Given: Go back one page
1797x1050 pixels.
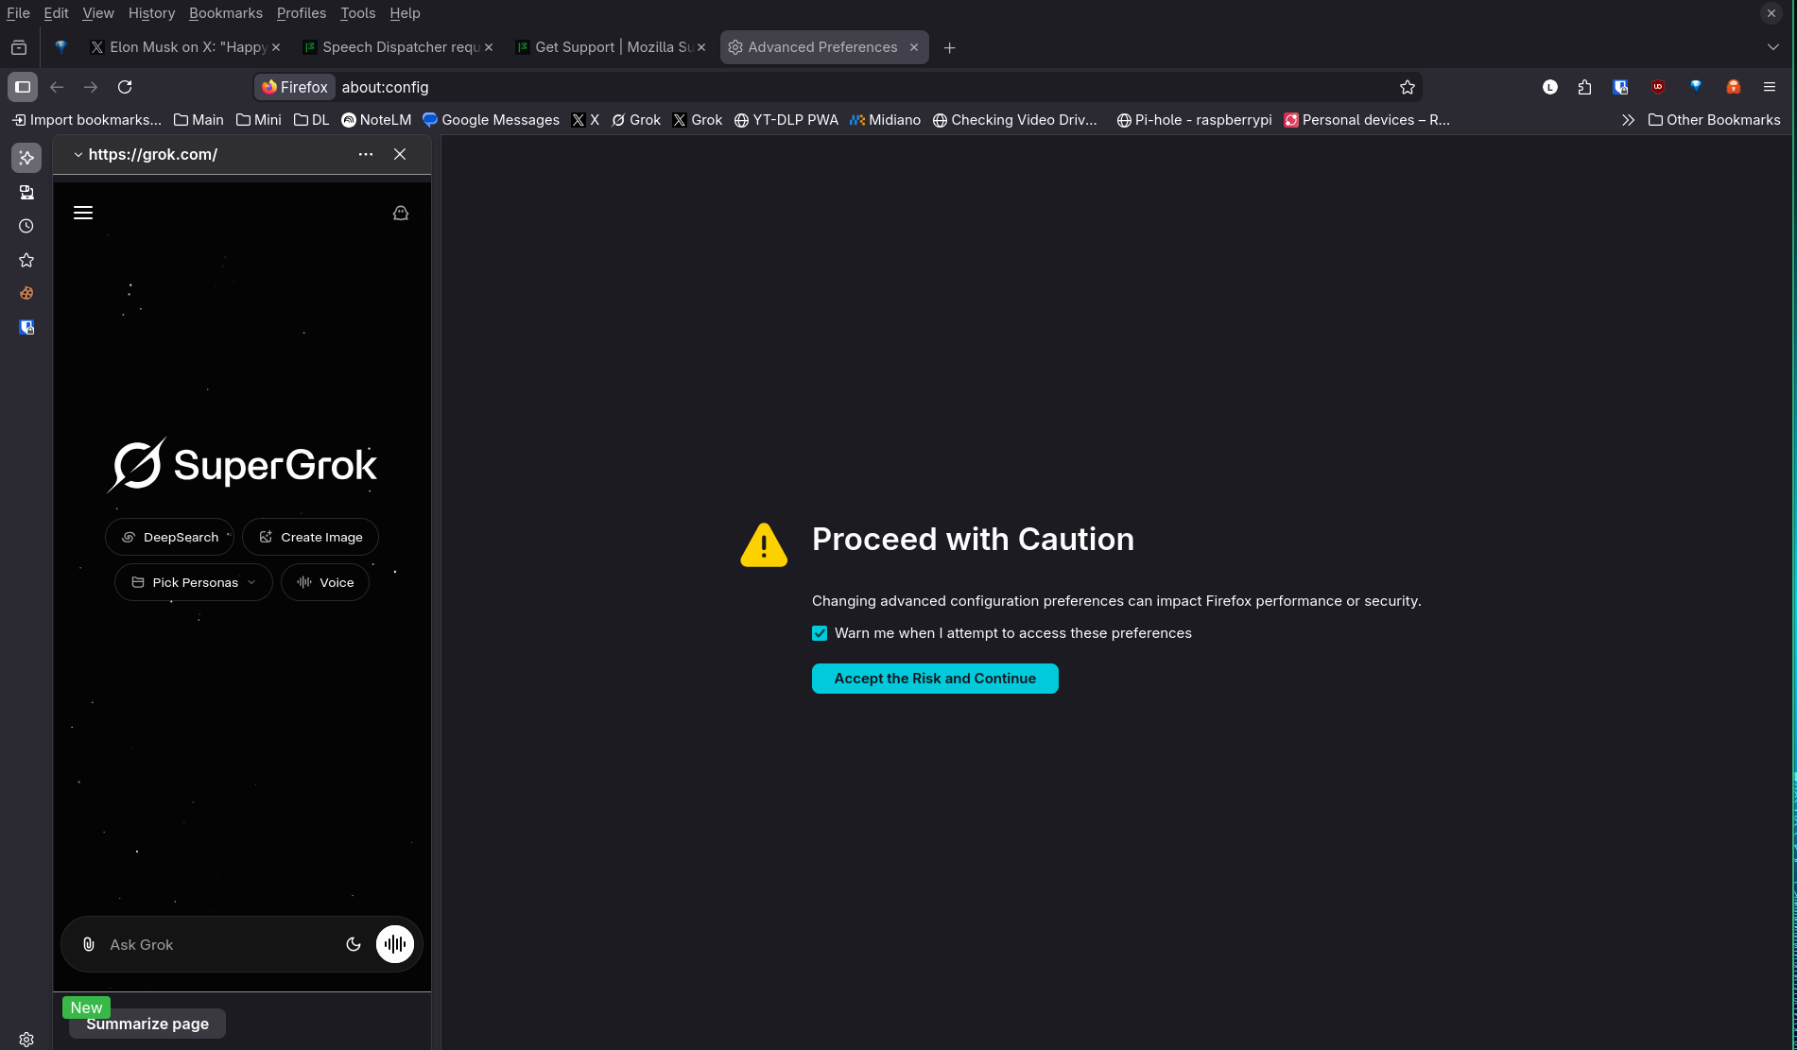Looking at the screenshot, I should pyautogui.click(x=57, y=87).
